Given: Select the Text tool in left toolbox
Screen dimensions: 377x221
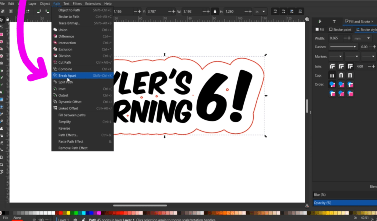Looking at the screenshot, I should point(2,92).
